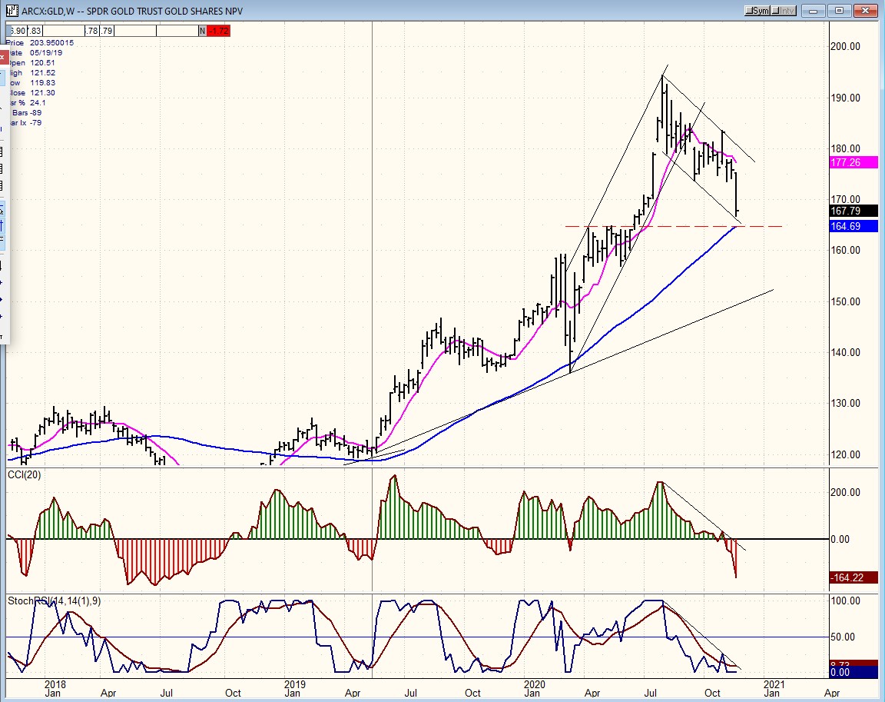Viewport: 885px width, 702px height.
Task: Click the 160.00 price axis label
Action: [846, 251]
